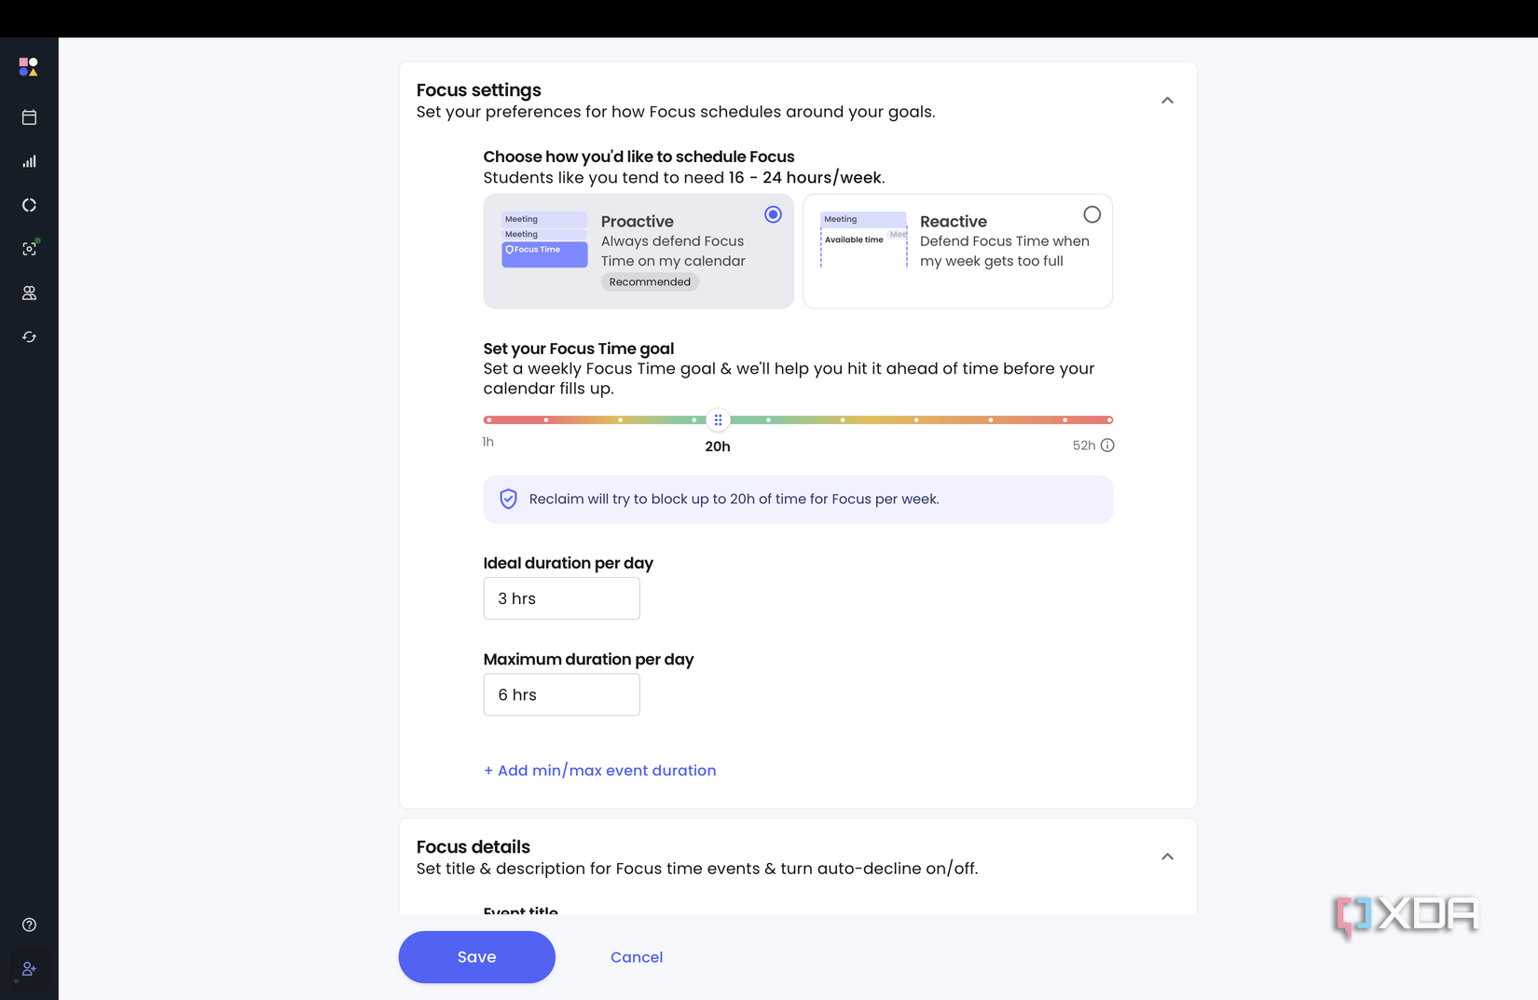The image size is (1538, 1000).
Task: Click the info icon next to 52h
Action: point(1107,445)
